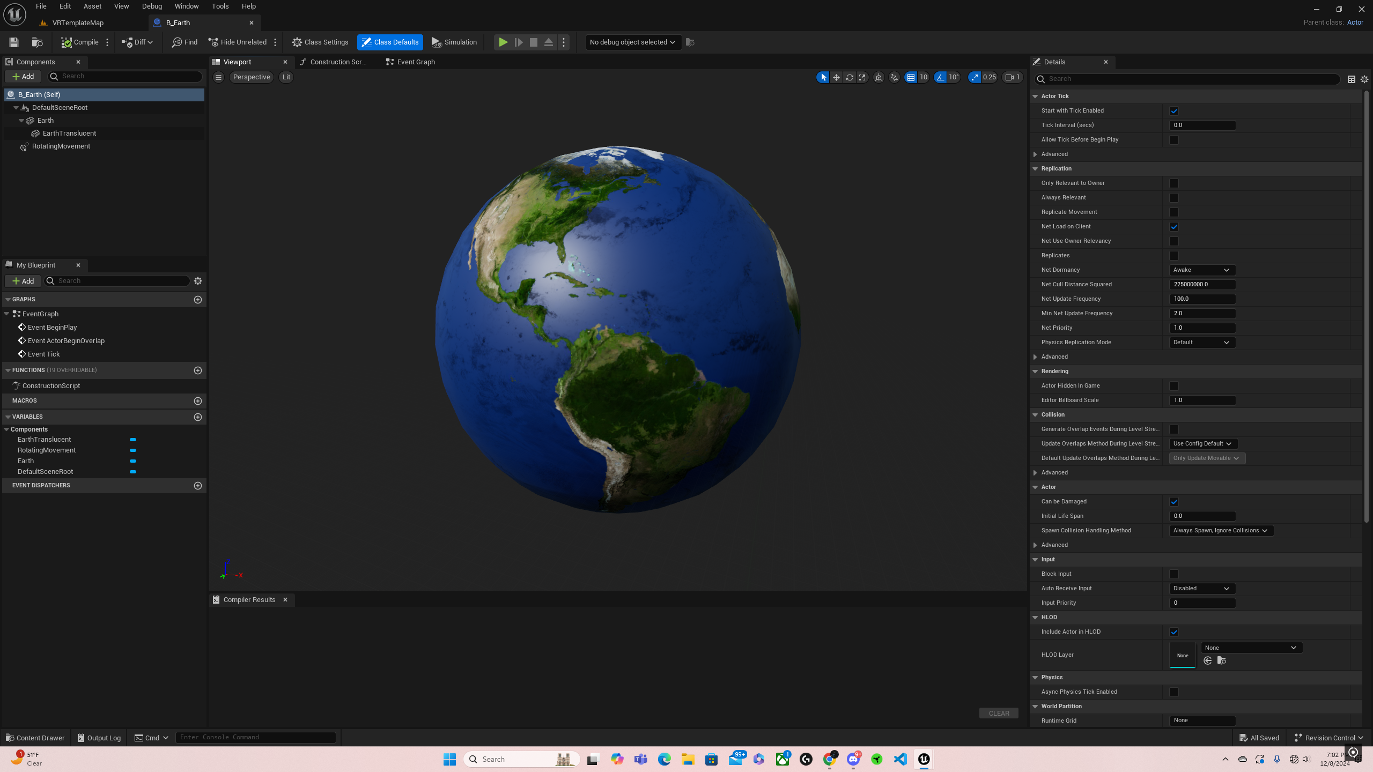Open Auto Receive Input dropdown
This screenshot has width=1373, height=772.
pyautogui.click(x=1202, y=589)
